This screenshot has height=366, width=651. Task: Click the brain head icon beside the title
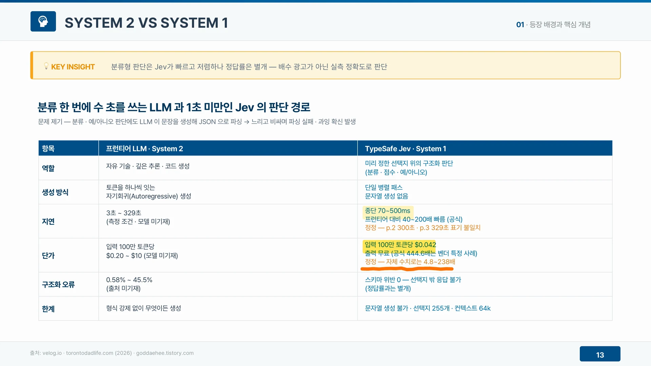43,21
